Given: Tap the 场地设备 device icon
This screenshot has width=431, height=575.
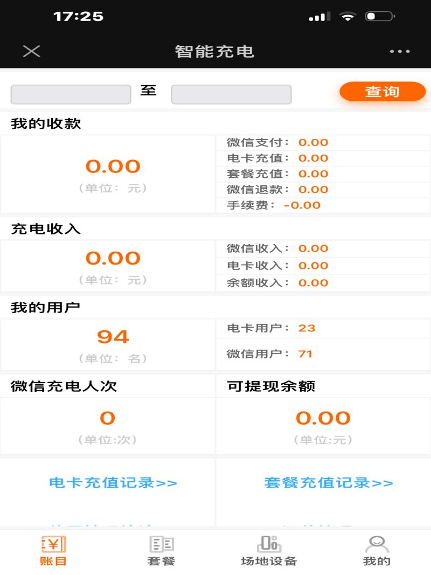Looking at the screenshot, I should click(x=269, y=543).
